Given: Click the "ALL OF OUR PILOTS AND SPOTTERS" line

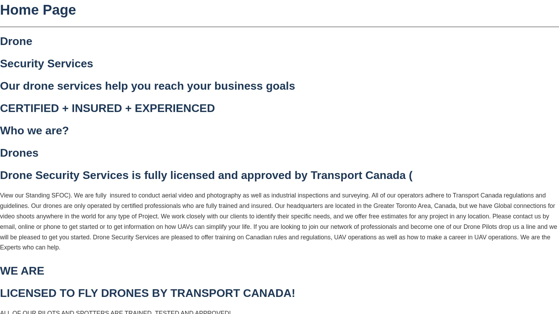Looking at the screenshot, I should (115, 312).
